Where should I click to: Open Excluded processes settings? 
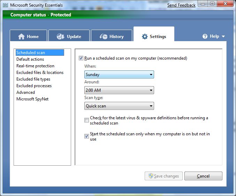(x=34, y=86)
